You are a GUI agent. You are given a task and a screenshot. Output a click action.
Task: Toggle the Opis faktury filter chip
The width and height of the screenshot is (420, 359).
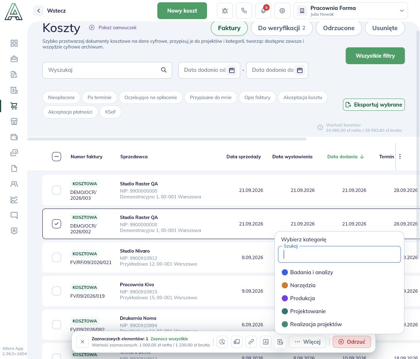pos(257,97)
